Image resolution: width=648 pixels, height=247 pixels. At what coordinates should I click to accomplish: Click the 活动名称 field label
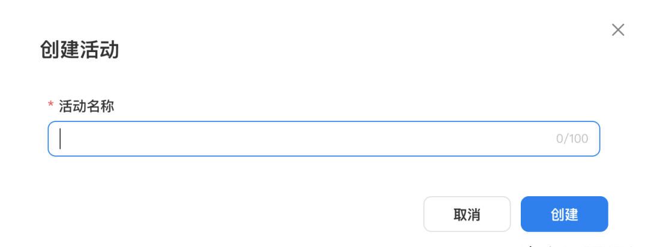(x=86, y=106)
